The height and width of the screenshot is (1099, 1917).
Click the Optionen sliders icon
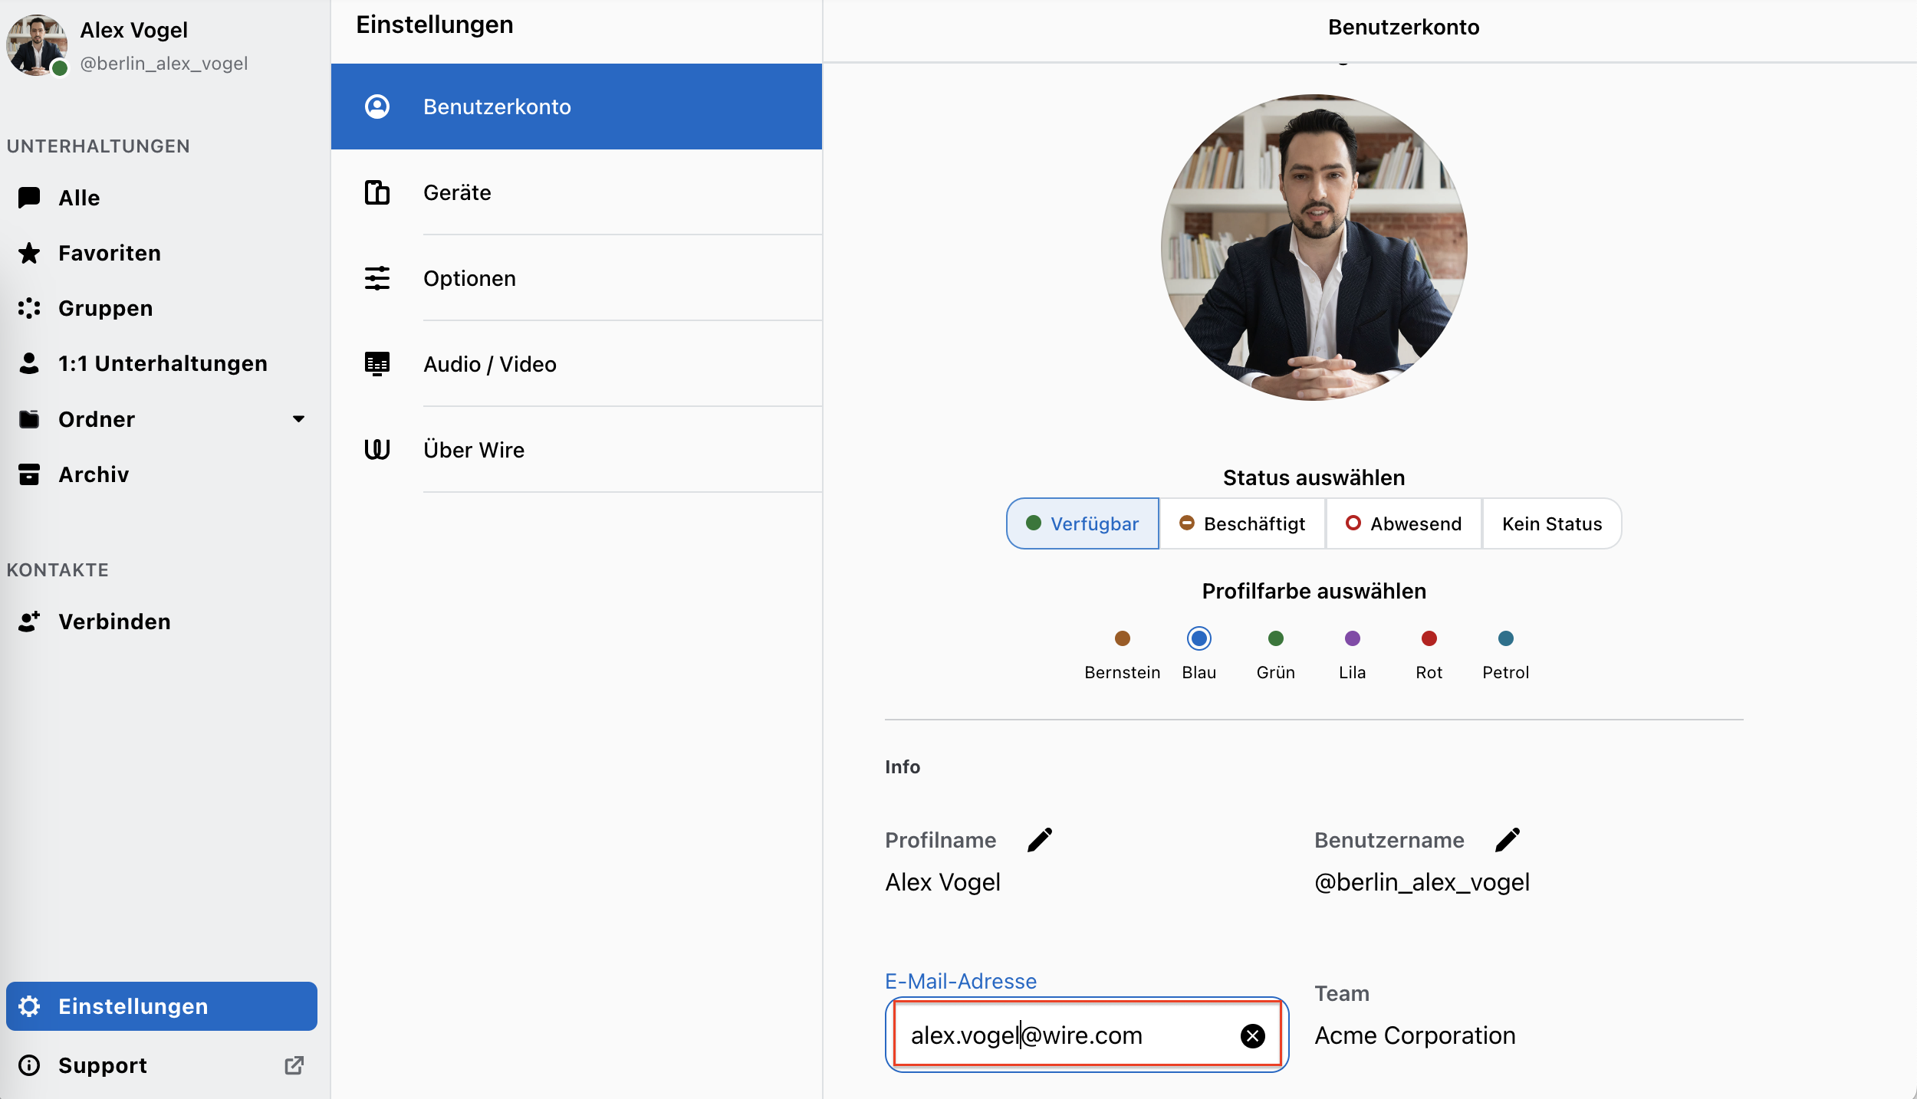click(x=377, y=278)
